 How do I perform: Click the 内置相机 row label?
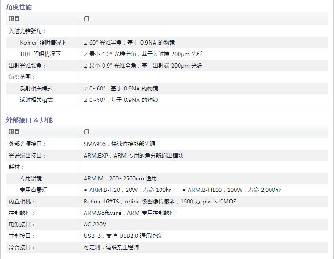[x=22, y=202]
